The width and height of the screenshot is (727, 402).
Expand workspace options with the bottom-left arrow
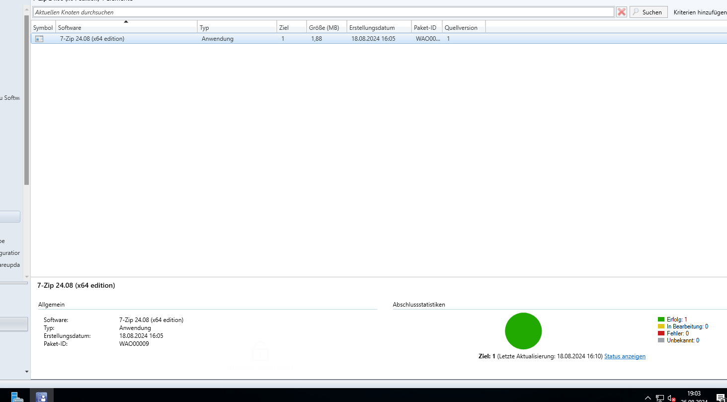(26, 371)
